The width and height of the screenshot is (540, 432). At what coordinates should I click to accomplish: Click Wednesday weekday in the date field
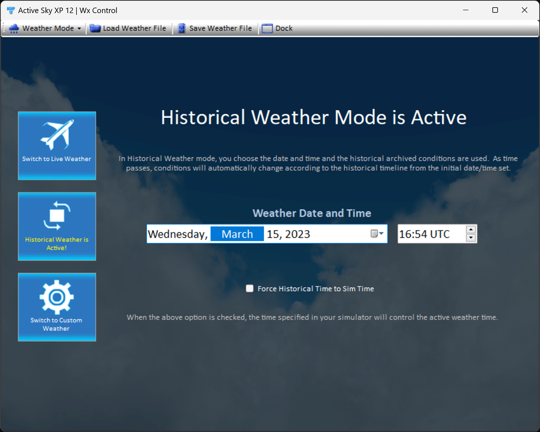click(x=177, y=234)
